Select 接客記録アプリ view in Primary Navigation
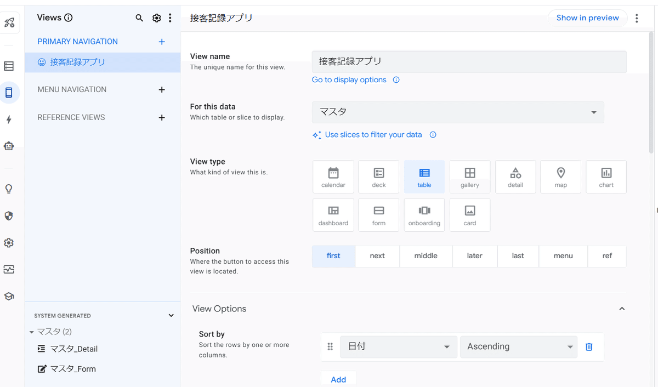The image size is (658, 387). [x=103, y=62]
